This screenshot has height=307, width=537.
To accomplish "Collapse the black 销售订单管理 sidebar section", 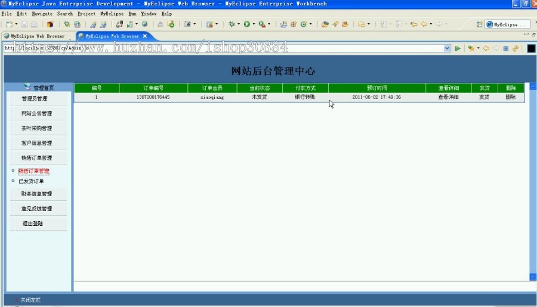I will pyautogui.click(x=36, y=158).
